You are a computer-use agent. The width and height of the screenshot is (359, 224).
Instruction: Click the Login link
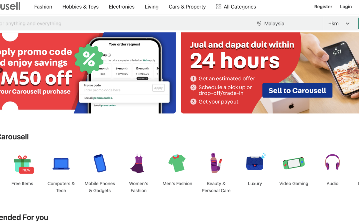tap(346, 7)
